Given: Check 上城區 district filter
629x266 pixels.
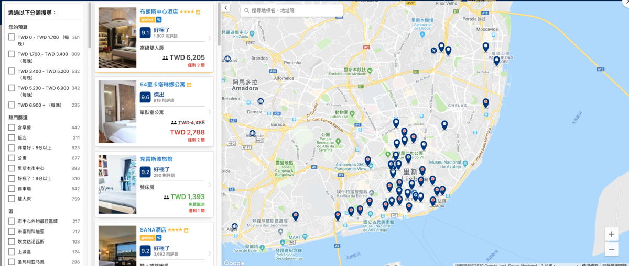Looking at the screenshot, I should tap(12, 252).
